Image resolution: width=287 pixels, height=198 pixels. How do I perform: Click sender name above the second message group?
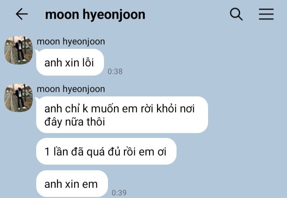71,89
